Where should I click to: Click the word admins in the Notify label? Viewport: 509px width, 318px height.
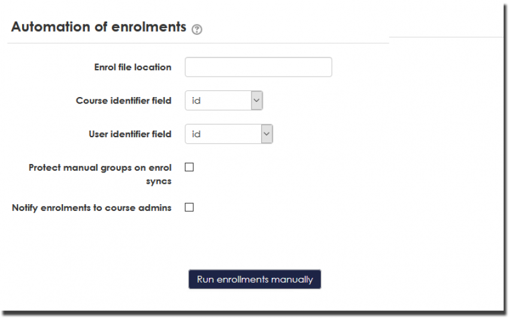[156, 208]
